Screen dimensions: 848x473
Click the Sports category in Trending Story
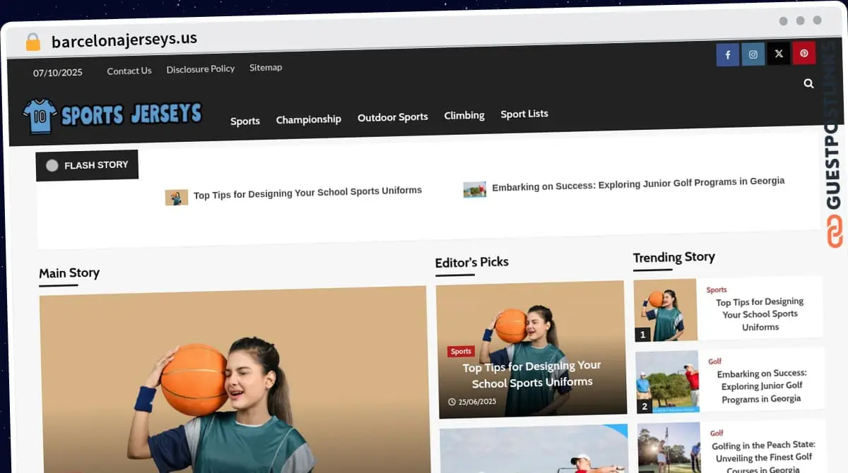point(717,289)
